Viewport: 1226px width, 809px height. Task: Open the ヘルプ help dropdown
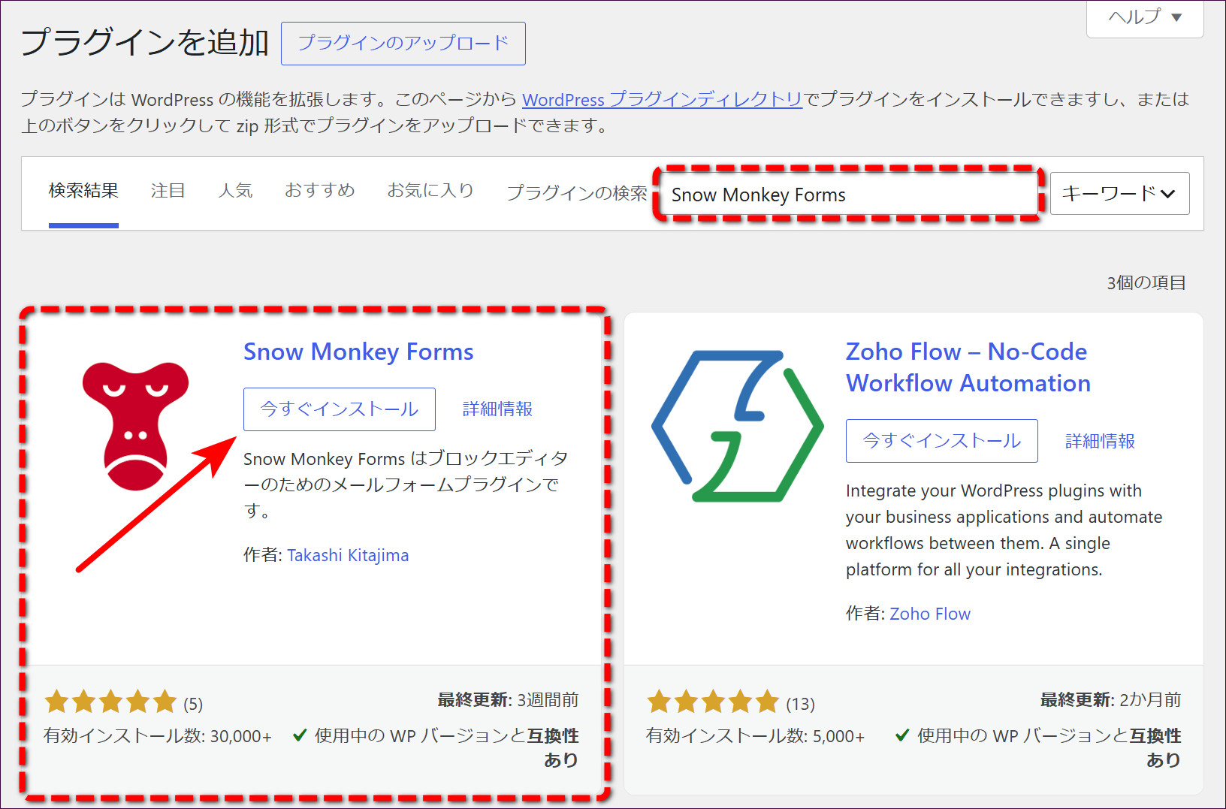(1145, 17)
